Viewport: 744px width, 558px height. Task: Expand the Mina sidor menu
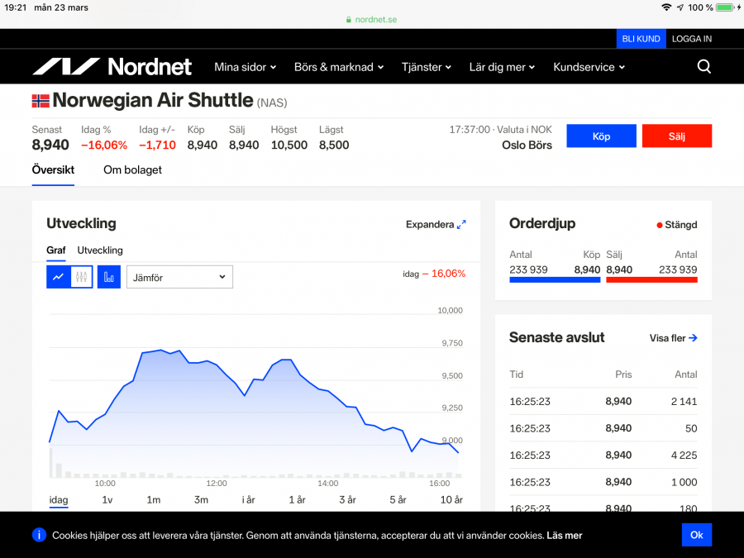[x=245, y=67]
